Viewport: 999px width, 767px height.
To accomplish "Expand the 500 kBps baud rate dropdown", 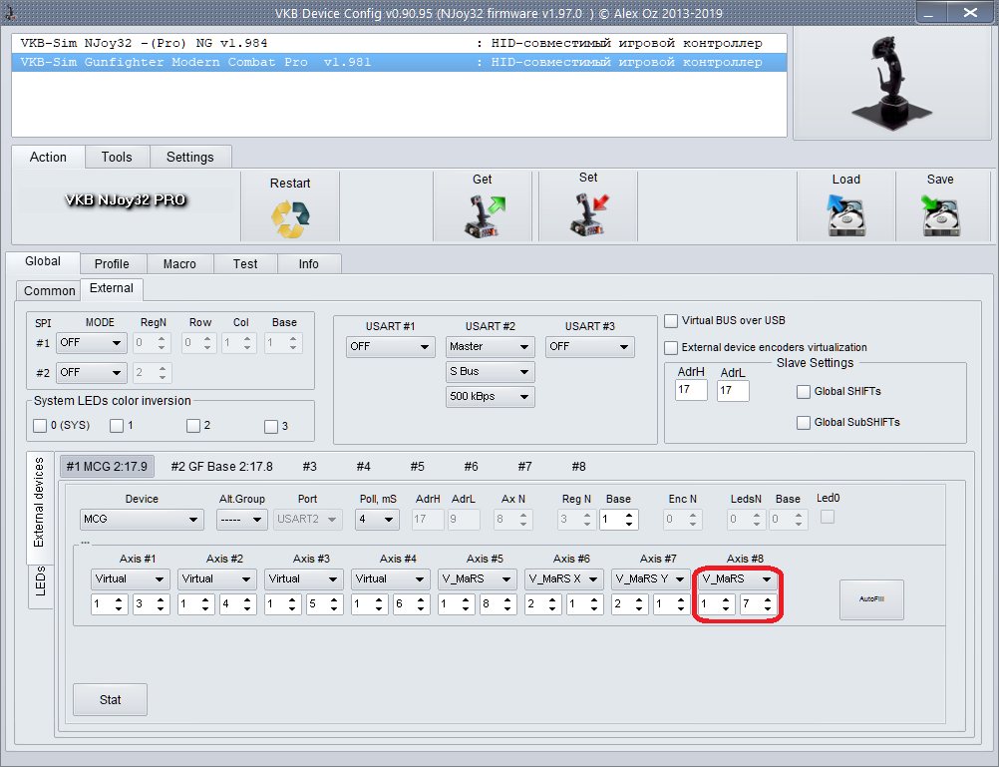I will (490, 397).
